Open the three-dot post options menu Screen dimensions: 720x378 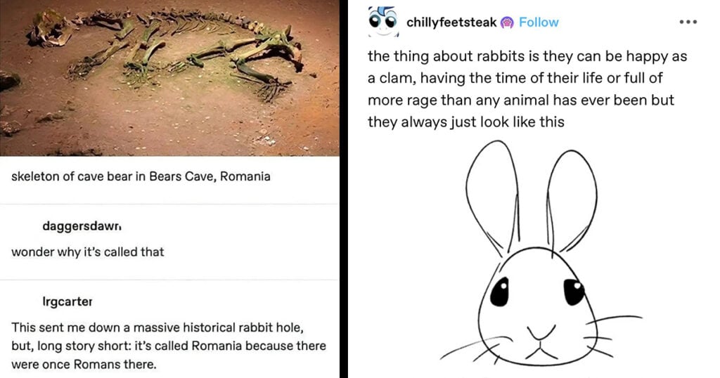(688, 22)
